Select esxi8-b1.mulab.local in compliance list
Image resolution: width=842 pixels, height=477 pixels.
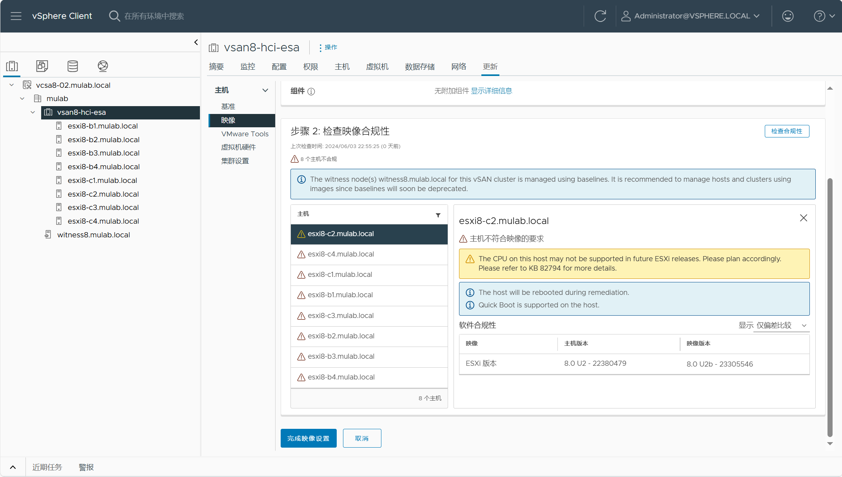click(369, 295)
